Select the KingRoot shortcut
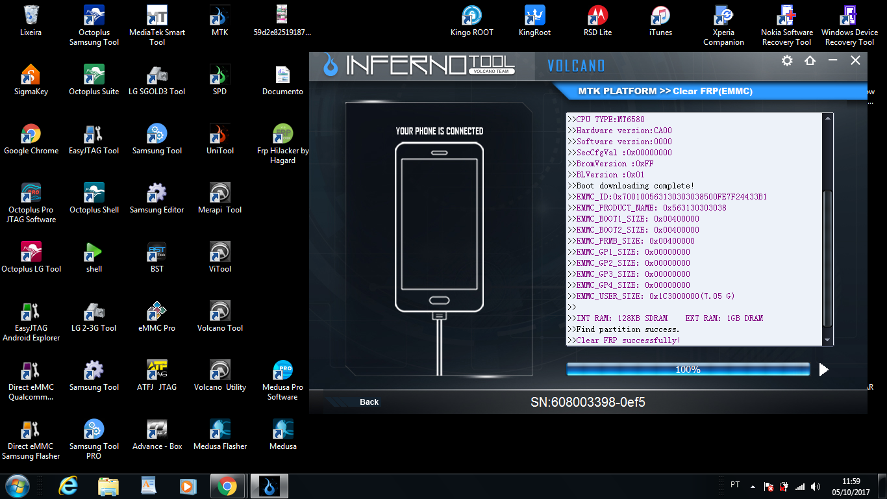Screen dimensions: 887x499 [534, 21]
